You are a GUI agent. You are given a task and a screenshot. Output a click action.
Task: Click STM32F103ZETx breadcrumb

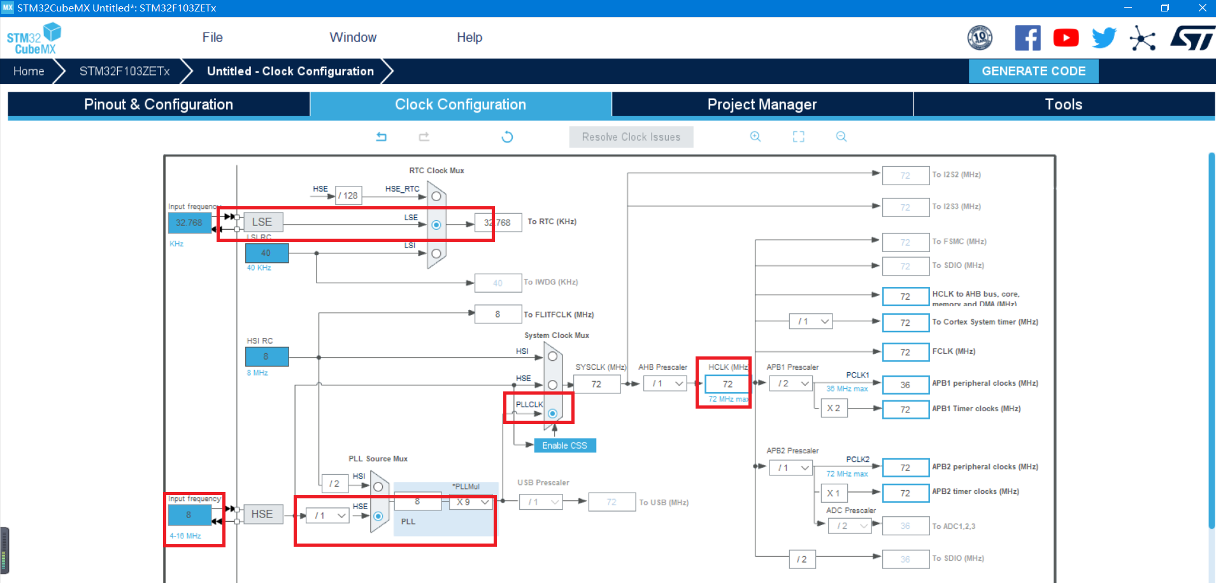tap(124, 71)
